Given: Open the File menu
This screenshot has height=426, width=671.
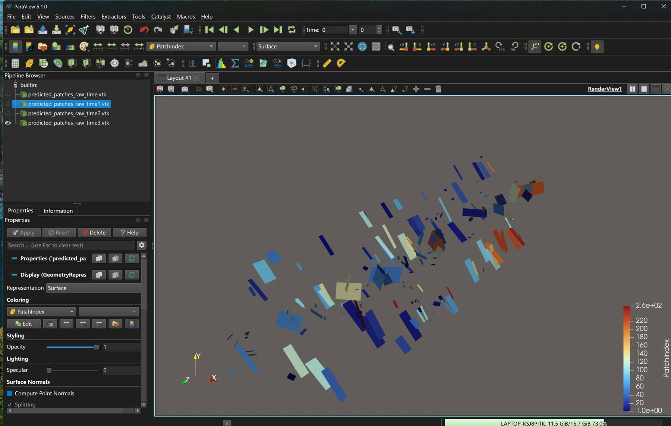Looking at the screenshot, I should tap(11, 16).
